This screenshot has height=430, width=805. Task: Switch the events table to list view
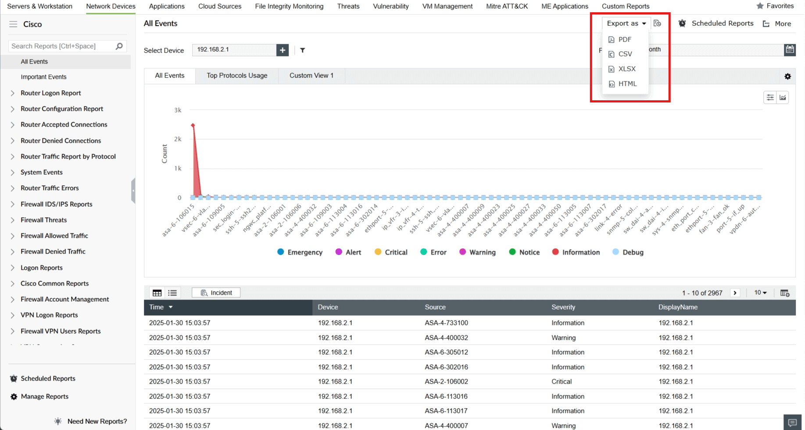click(x=172, y=293)
